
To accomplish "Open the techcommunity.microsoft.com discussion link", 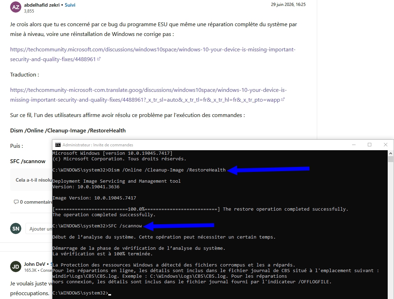I will (x=153, y=54).
